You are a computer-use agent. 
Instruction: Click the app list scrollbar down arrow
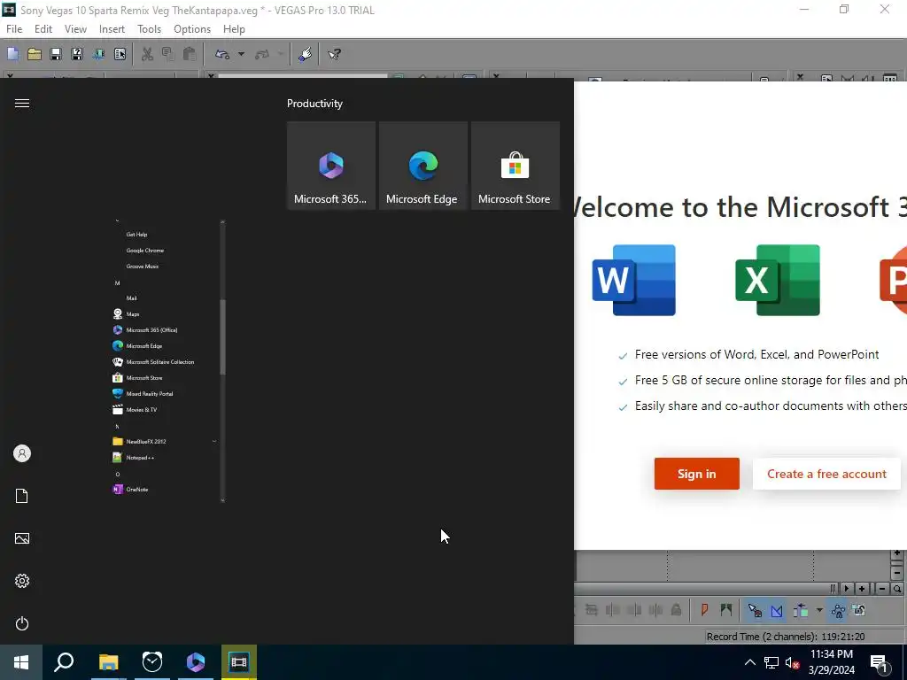point(222,500)
